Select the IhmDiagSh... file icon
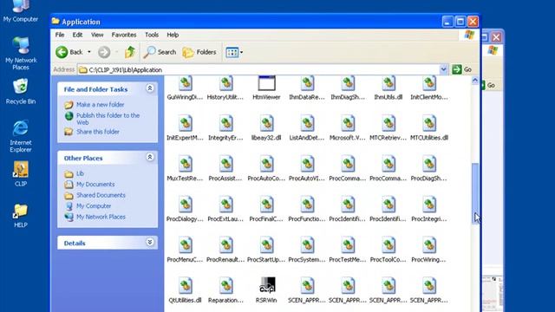Screen dimensions: 555x312 tap(348, 83)
